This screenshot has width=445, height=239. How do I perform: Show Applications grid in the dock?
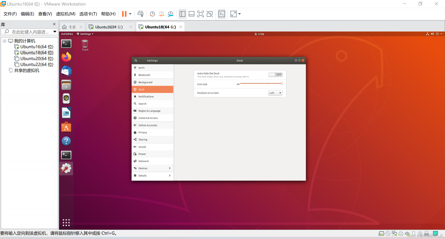pos(66,222)
